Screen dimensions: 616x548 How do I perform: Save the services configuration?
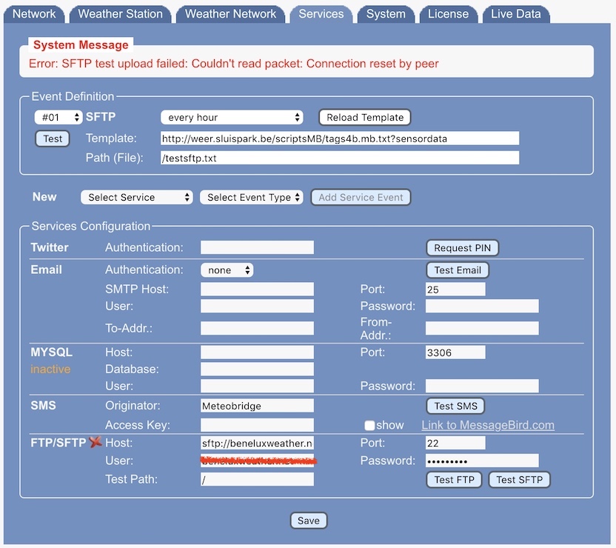[x=308, y=521]
